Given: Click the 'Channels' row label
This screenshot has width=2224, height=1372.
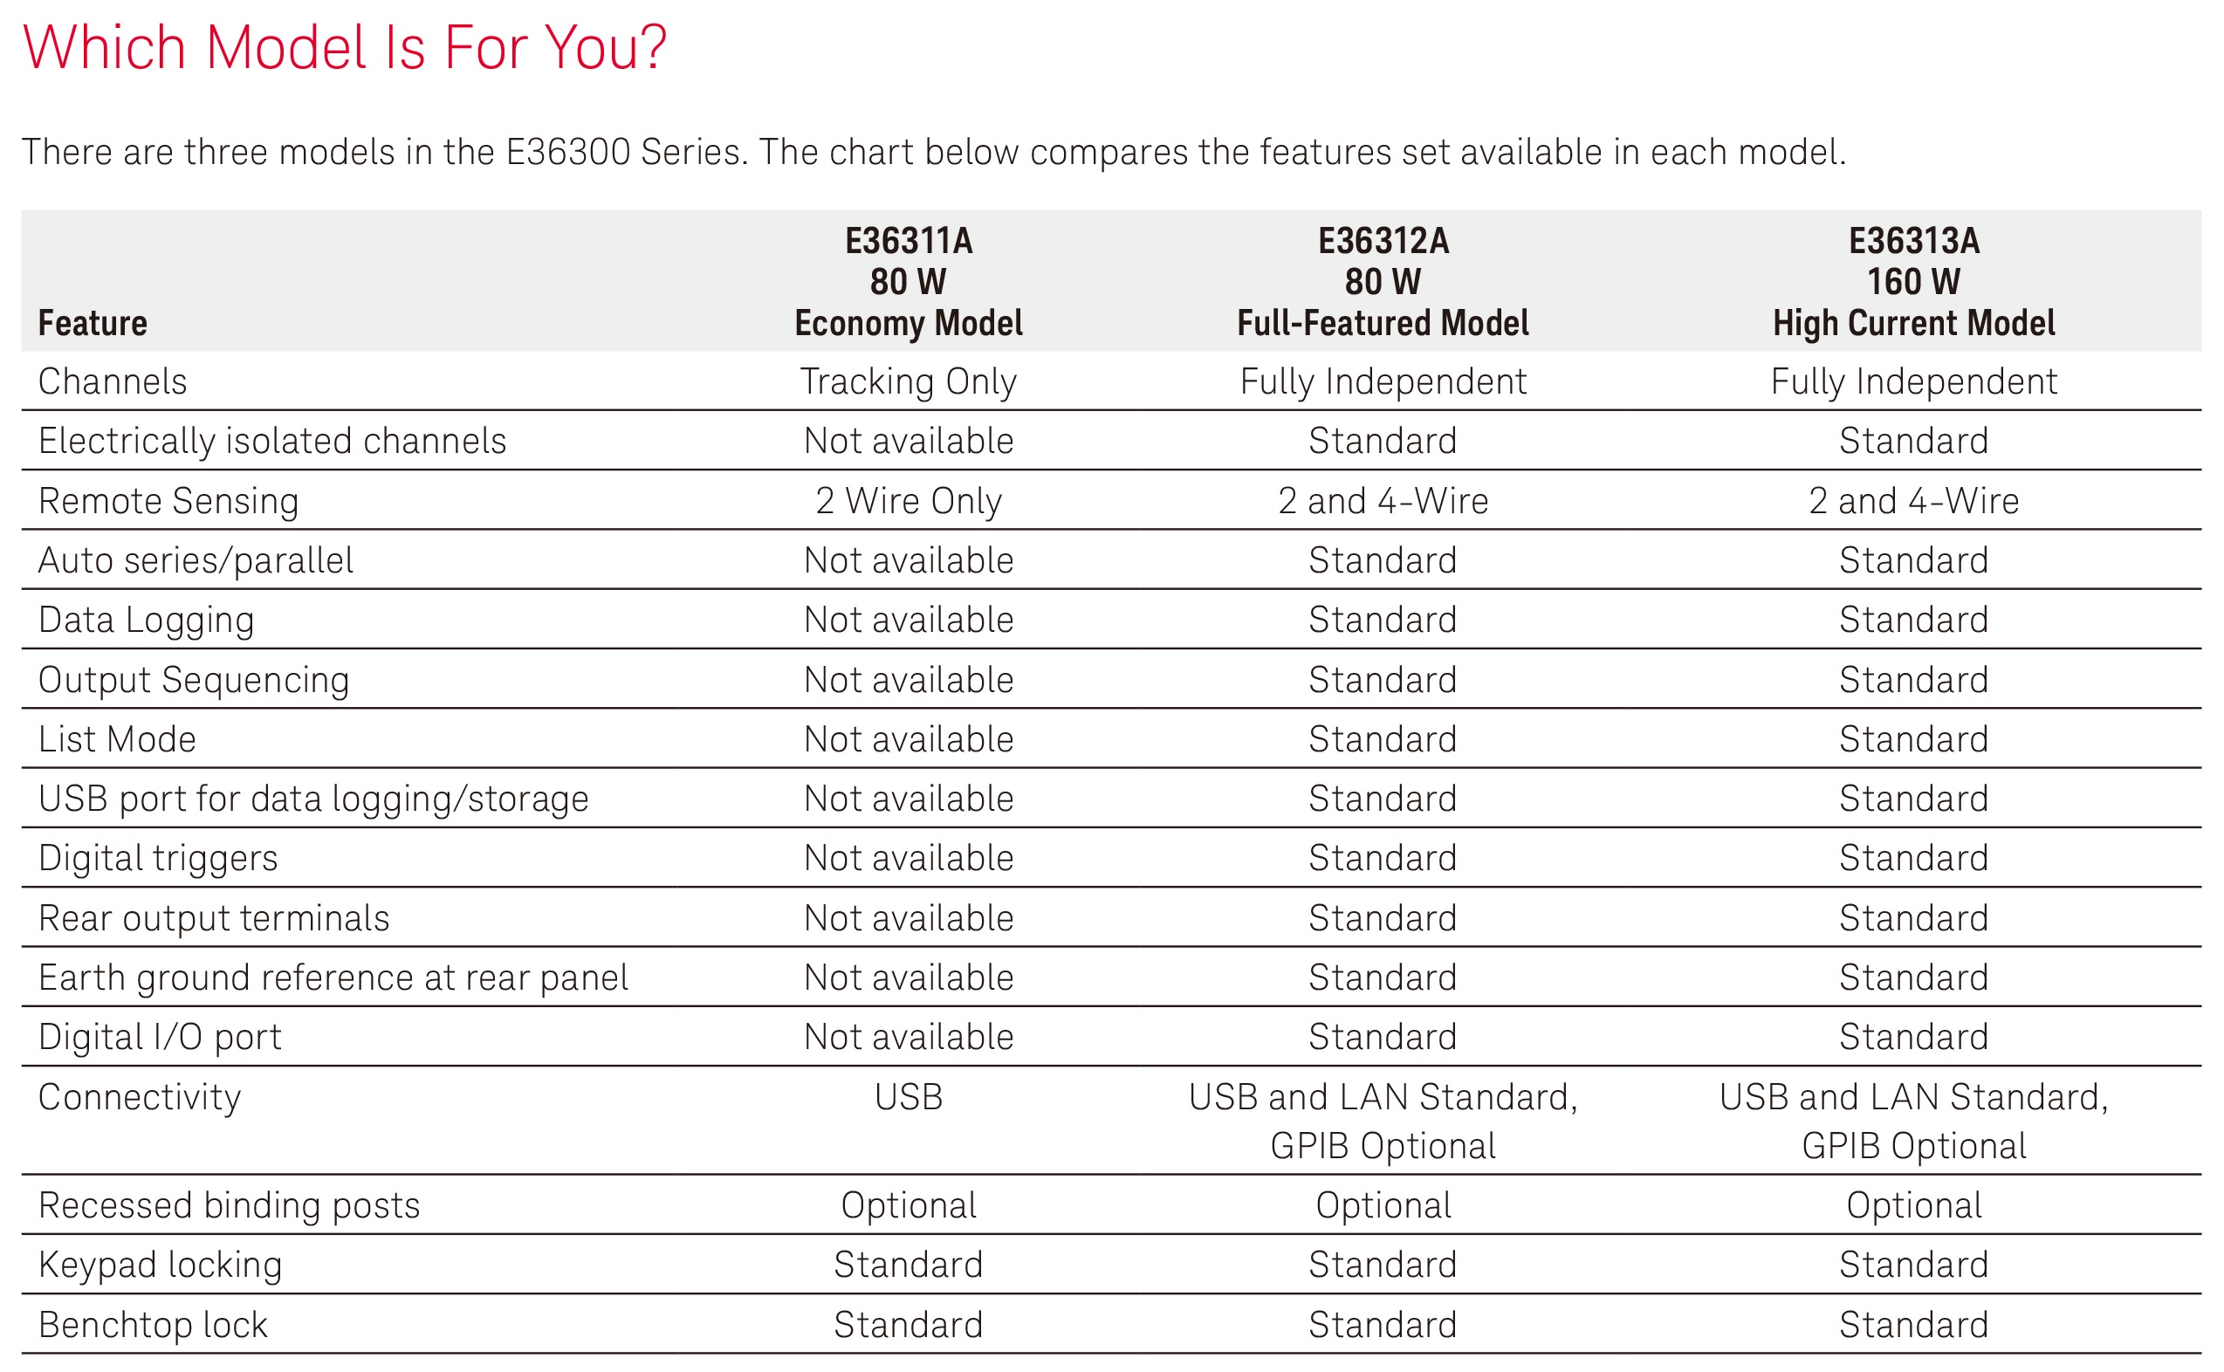Looking at the screenshot, I should point(113,382).
